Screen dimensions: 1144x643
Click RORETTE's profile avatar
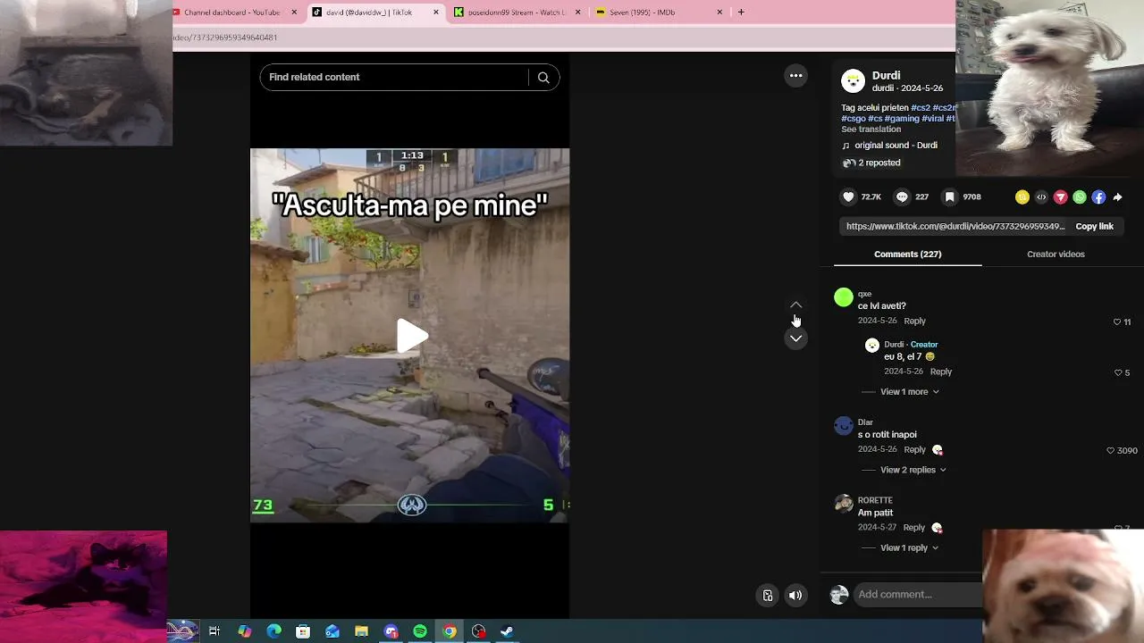coord(844,504)
